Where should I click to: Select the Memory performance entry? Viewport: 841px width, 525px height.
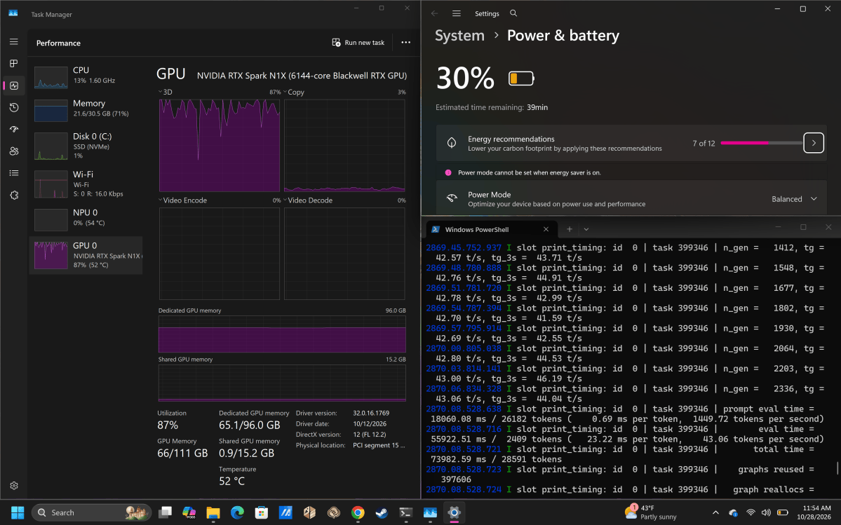coord(86,109)
